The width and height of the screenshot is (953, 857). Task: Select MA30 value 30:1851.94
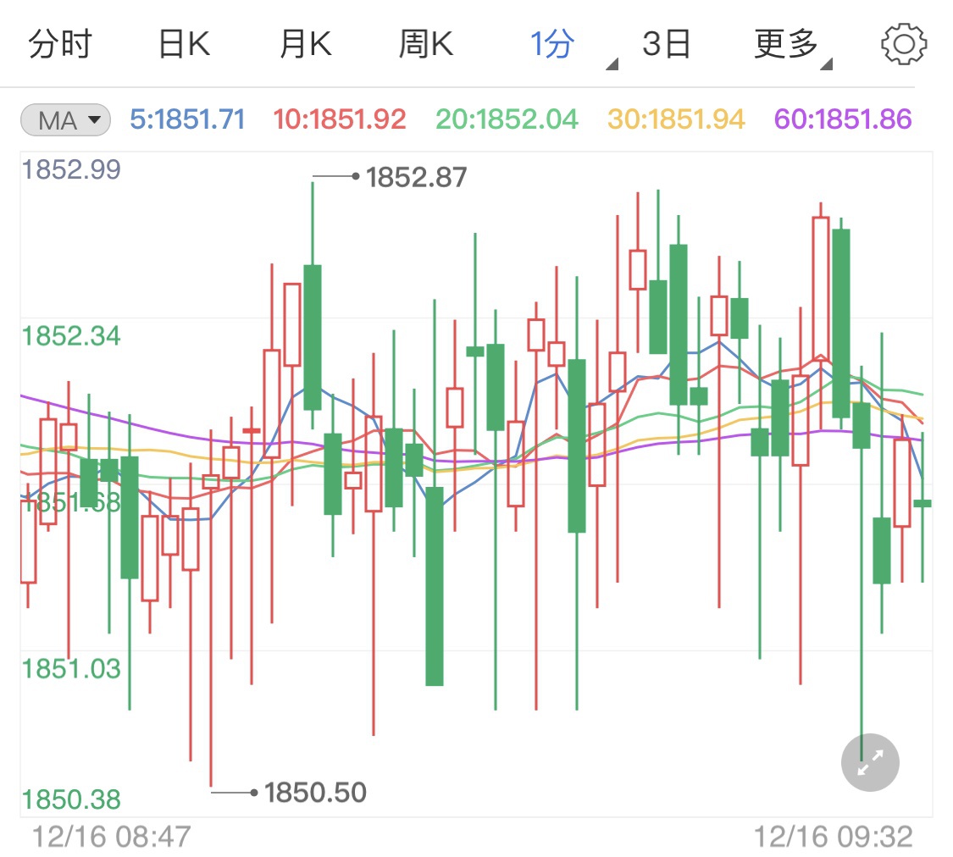click(676, 119)
